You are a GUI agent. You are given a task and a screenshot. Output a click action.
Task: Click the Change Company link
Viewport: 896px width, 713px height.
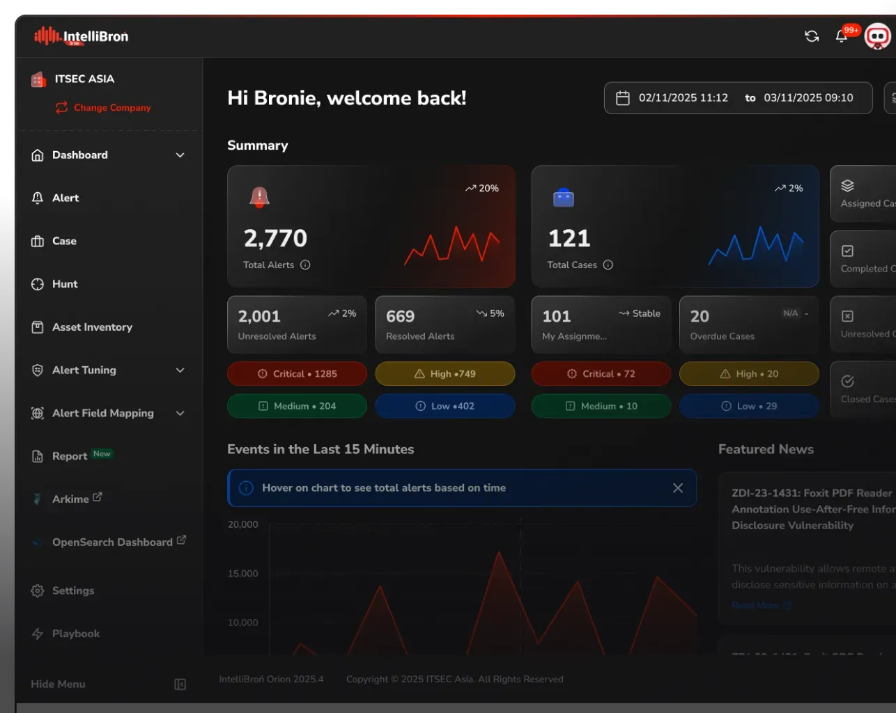[x=103, y=107]
